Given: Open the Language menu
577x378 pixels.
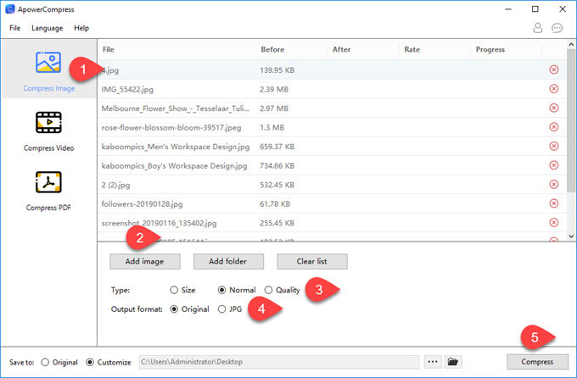Looking at the screenshot, I should pyautogui.click(x=48, y=28).
